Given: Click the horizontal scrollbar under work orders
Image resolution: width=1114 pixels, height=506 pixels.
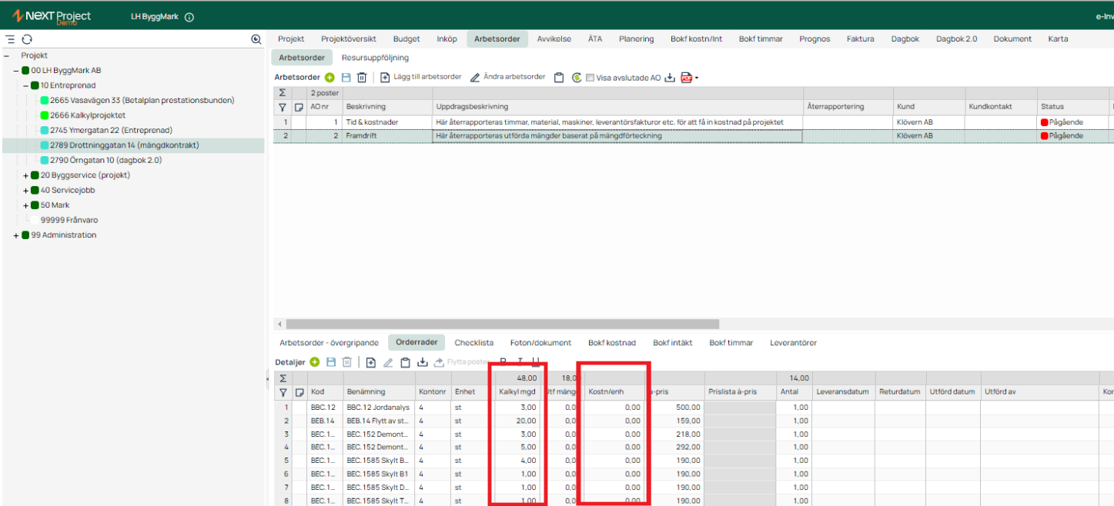Looking at the screenshot, I should pyautogui.click(x=500, y=325).
